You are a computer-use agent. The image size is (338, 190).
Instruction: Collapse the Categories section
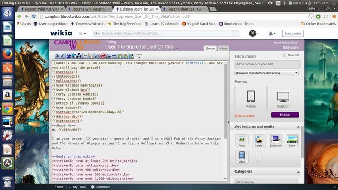click(298, 172)
